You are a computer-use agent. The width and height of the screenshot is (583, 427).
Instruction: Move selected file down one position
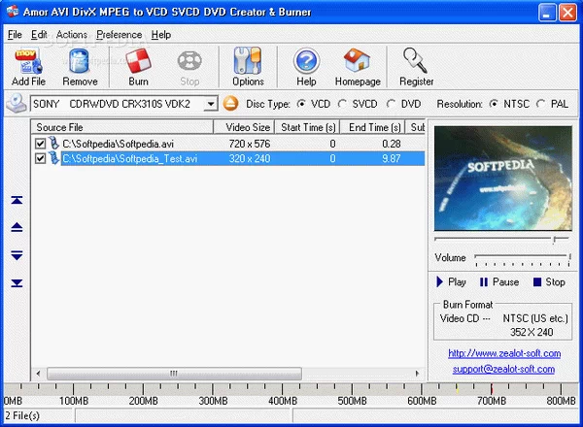click(17, 255)
